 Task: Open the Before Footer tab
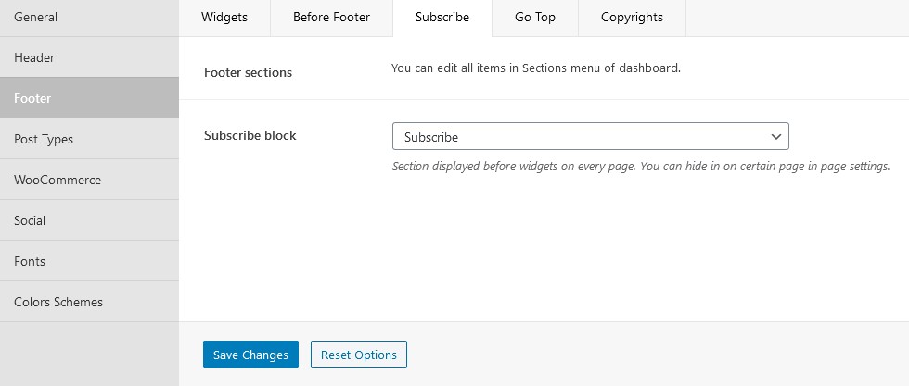tap(332, 18)
